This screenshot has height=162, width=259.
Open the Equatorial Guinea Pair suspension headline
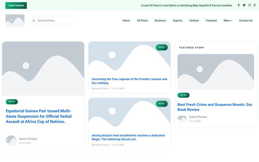(38, 116)
